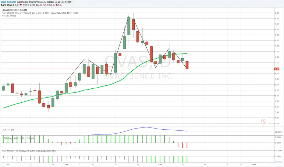Click '26' on the date axis

click(x=138, y=165)
